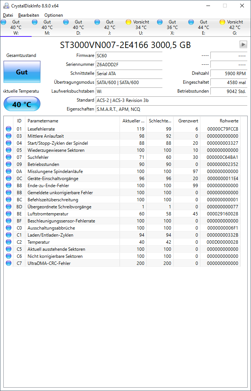The image size is (251, 391).
Task: Switch to drive J: at 42 °C
Action: point(109,28)
